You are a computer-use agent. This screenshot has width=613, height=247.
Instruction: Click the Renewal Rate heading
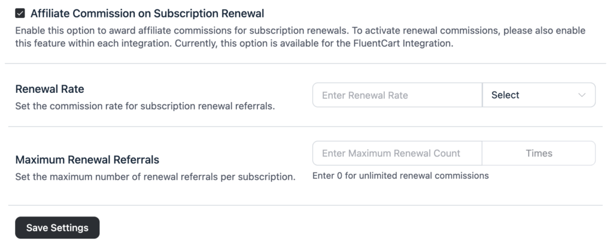click(x=50, y=89)
